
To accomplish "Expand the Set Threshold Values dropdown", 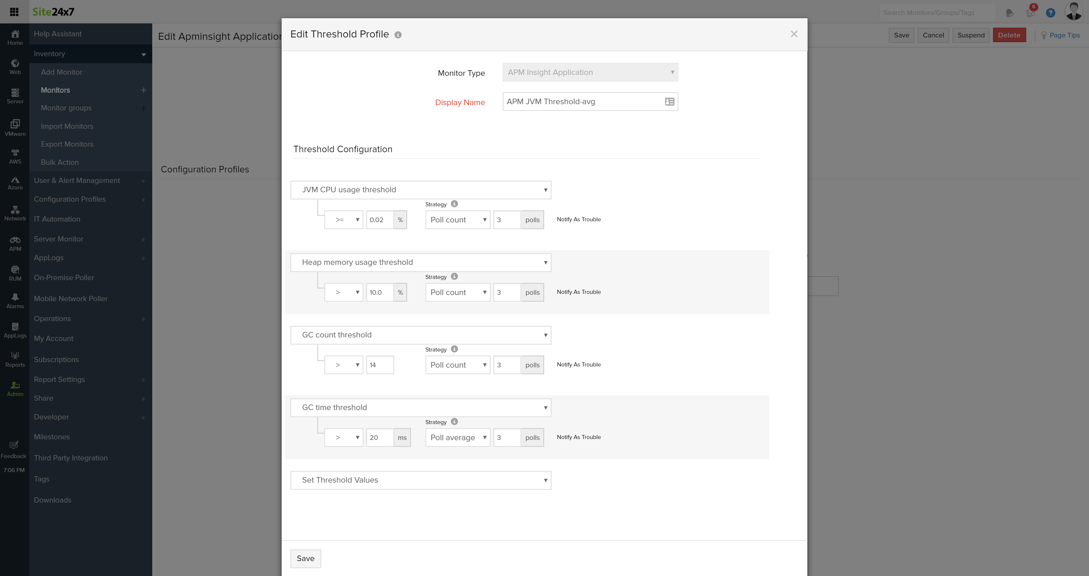I will coord(421,480).
